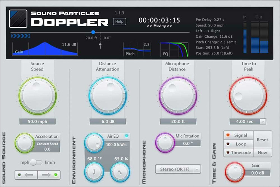Adjust the temperature thermometer knob

[x=94, y=172]
